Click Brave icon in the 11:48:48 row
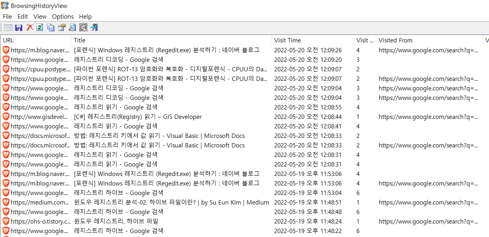Viewport: 489px width, 237px height. [6, 212]
